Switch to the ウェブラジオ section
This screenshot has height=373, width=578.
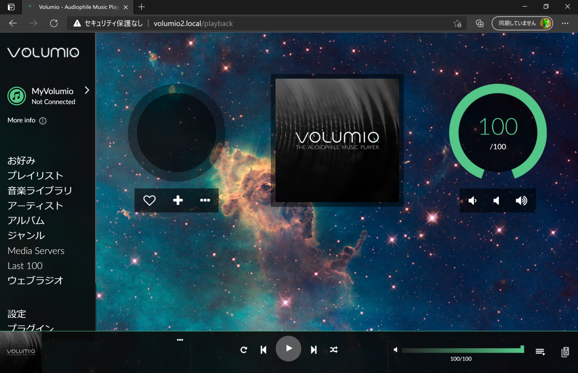(35, 280)
